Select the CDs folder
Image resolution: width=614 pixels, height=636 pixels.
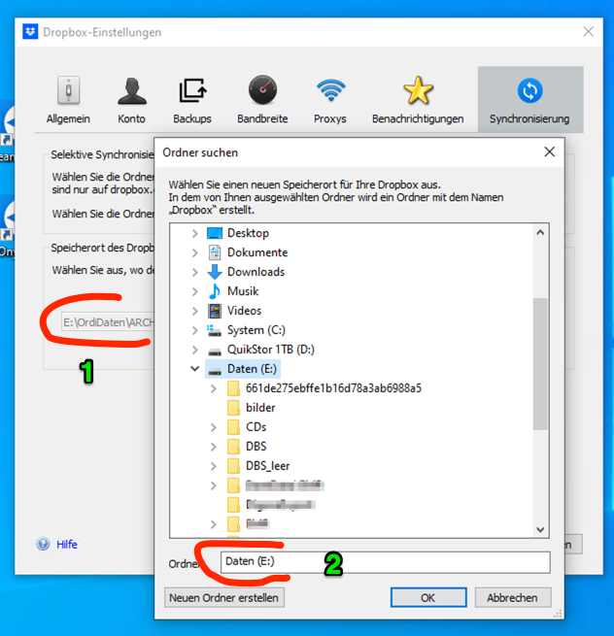pyautogui.click(x=247, y=427)
